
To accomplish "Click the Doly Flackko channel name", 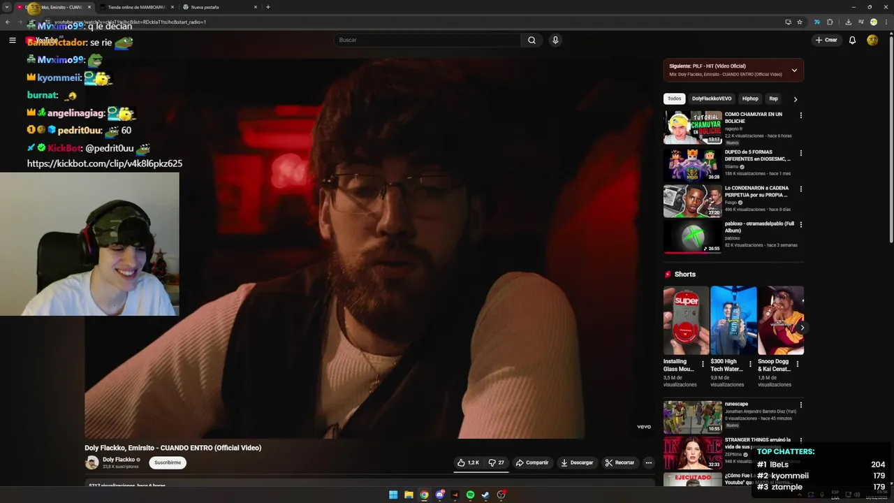I will pyautogui.click(x=119, y=460).
